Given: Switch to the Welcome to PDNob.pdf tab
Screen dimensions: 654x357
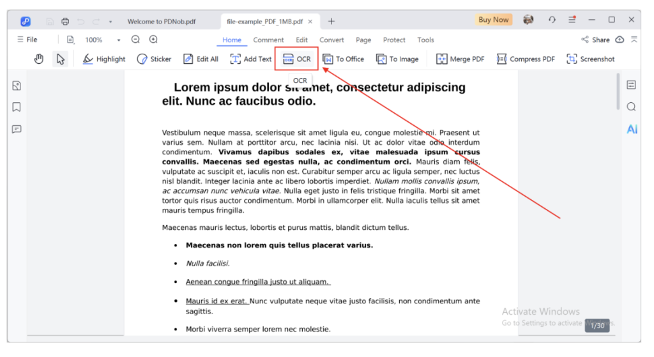Looking at the screenshot, I should (162, 21).
